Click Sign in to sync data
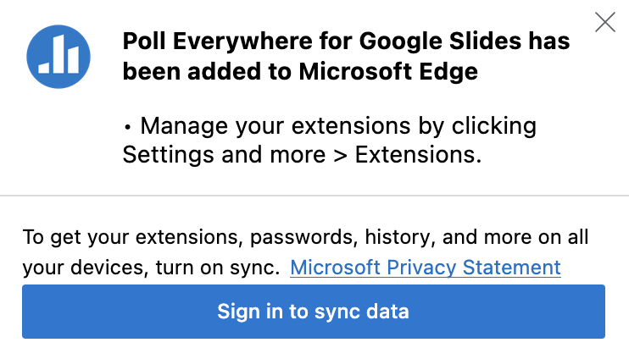This screenshot has height=359, width=629. [x=314, y=312]
